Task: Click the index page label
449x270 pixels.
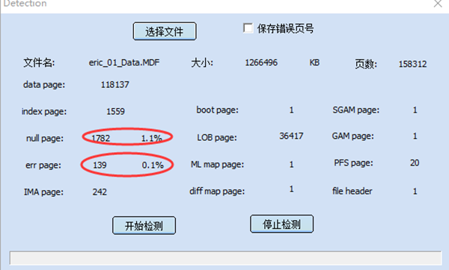Action: tap(44, 112)
